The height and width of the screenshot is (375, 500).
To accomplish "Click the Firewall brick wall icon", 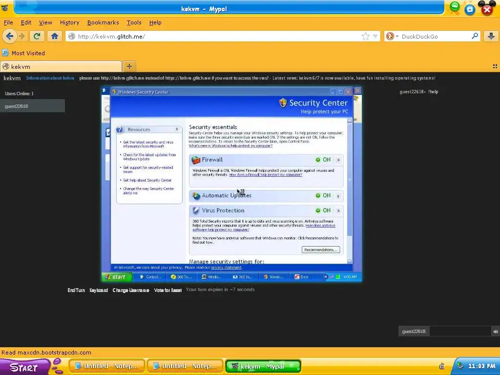I will point(196,160).
